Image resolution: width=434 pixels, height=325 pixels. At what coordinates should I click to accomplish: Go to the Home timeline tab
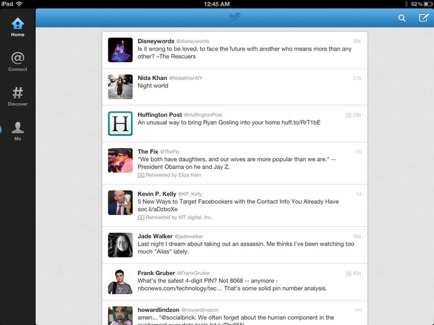17,27
